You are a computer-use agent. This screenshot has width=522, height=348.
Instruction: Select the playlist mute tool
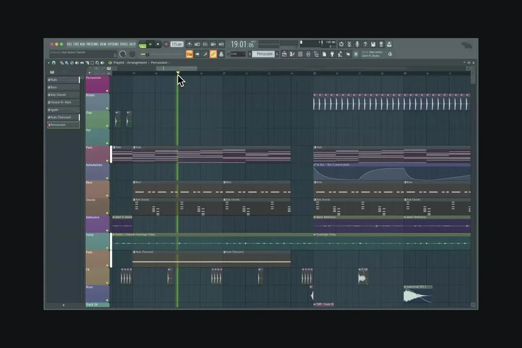click(x=77, y=63)
